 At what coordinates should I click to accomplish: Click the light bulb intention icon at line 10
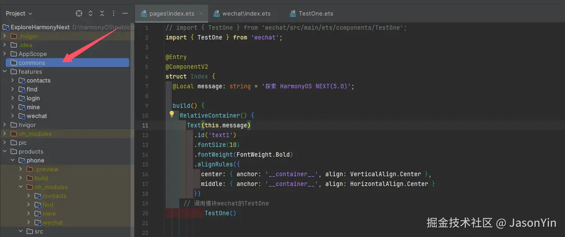pyautogui.click(x=172, y=115)
